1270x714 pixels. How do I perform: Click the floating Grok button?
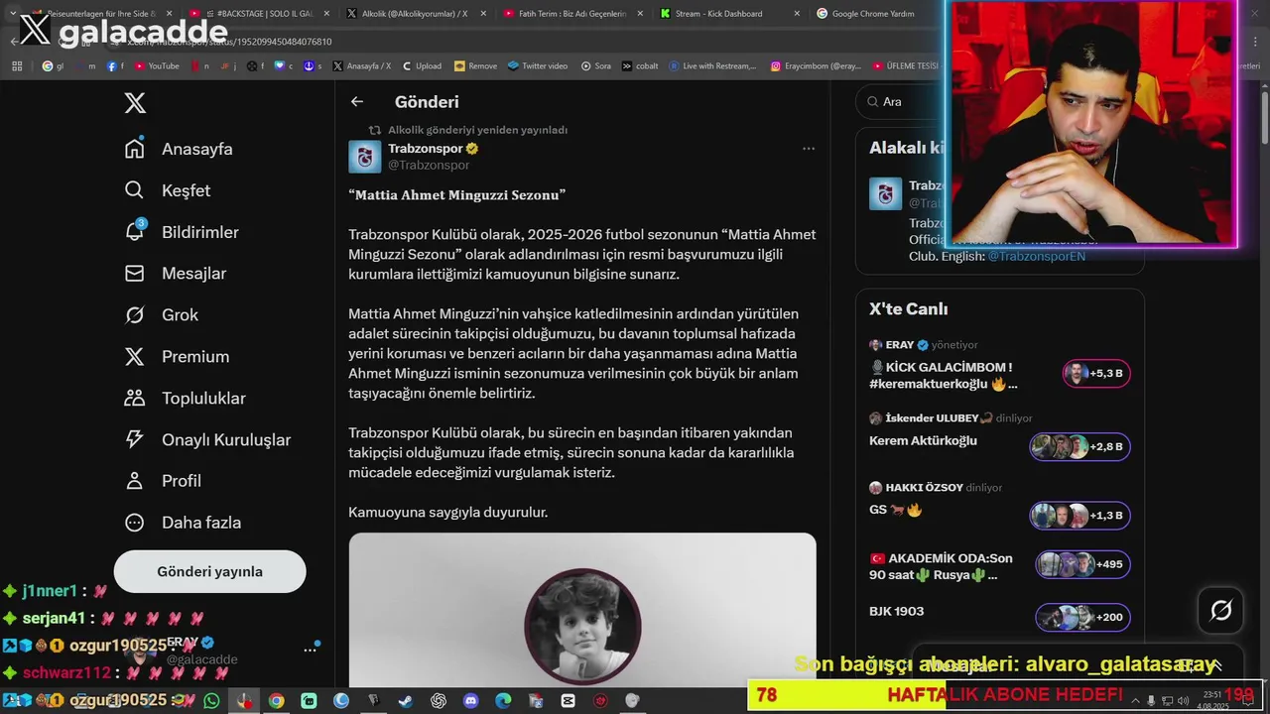pos(1221,611)
